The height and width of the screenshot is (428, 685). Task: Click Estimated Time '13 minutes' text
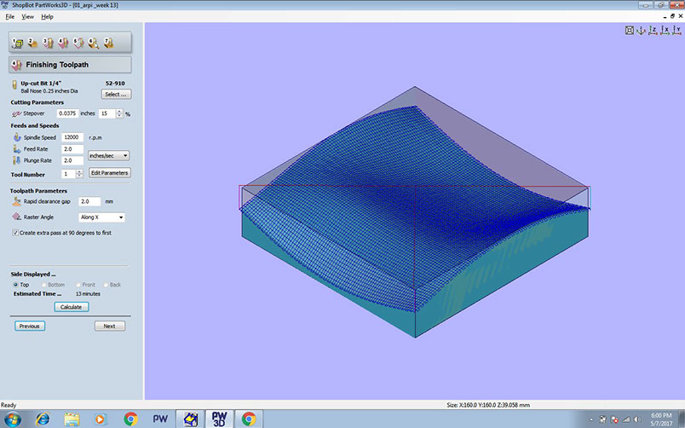[x=88, y=294]
